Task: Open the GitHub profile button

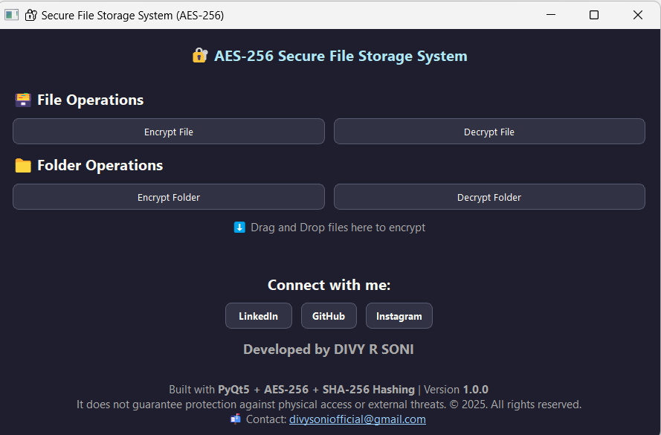Action: coord(328,316)
